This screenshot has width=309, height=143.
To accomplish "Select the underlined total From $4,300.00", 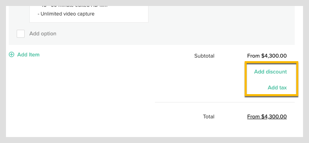I will (267, 117).
